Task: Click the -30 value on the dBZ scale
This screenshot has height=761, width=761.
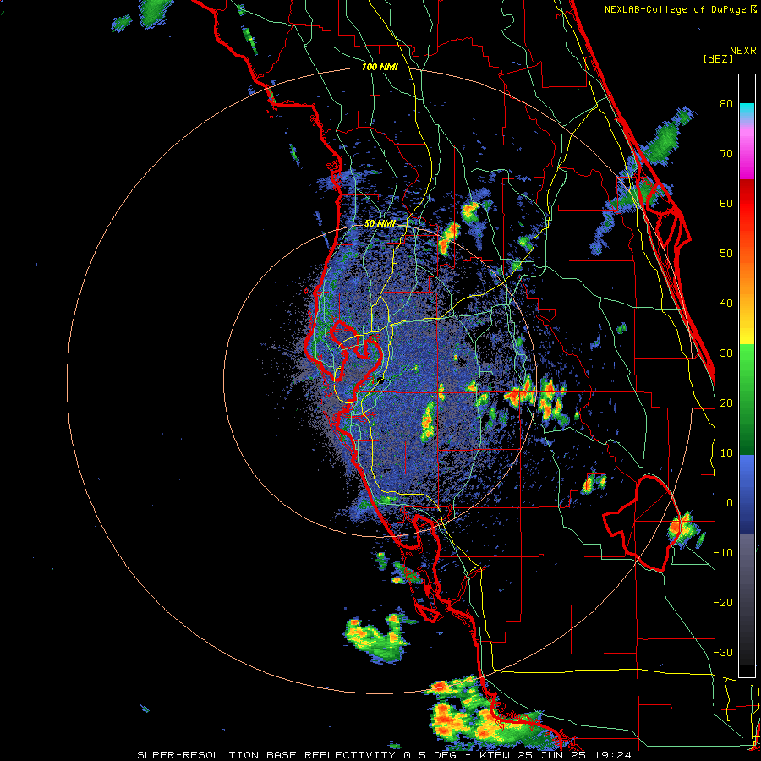Action: pyautogui.click(x=723, y=653)
